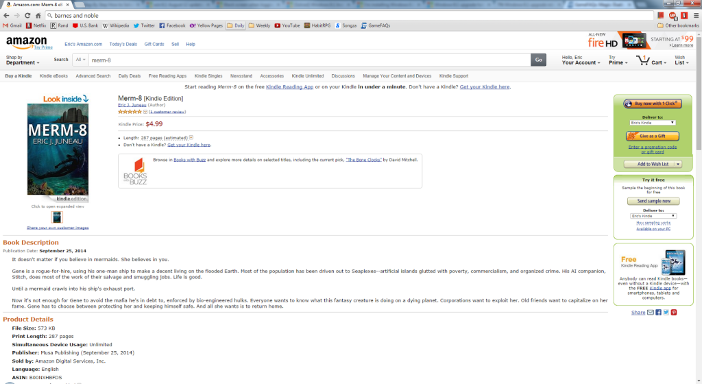Viewport: 702px width, 384px height.
Task: Click the Go search button
Action: pyautogui.click(x=539, y=60)
